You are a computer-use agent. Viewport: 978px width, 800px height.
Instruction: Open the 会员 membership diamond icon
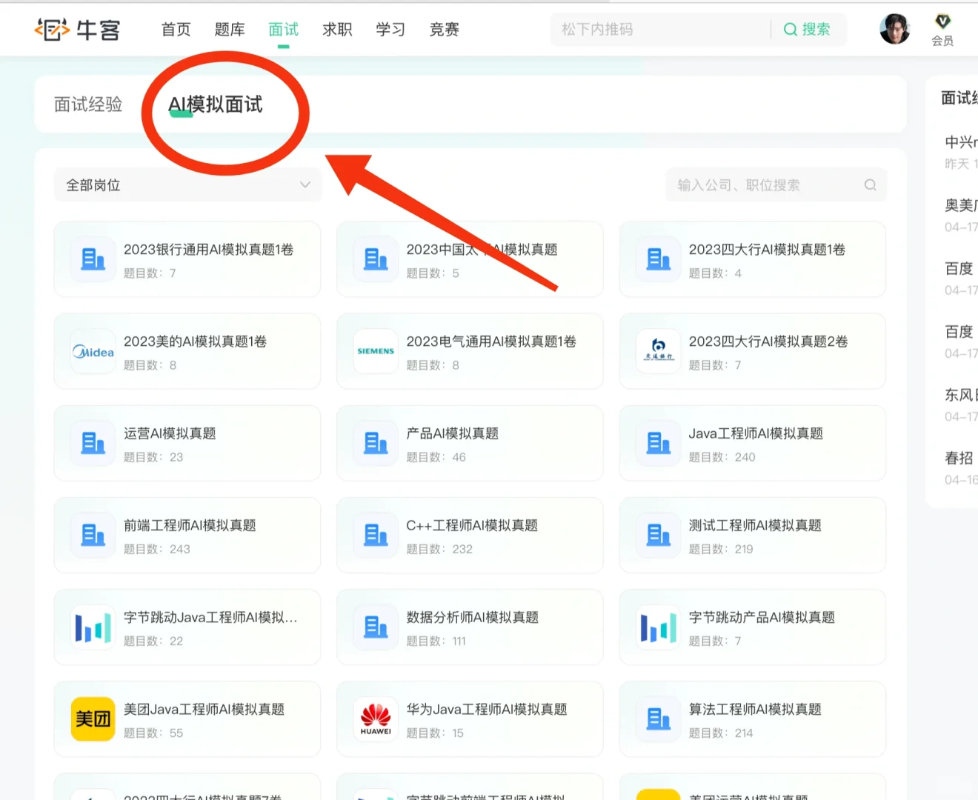[942, 21]
